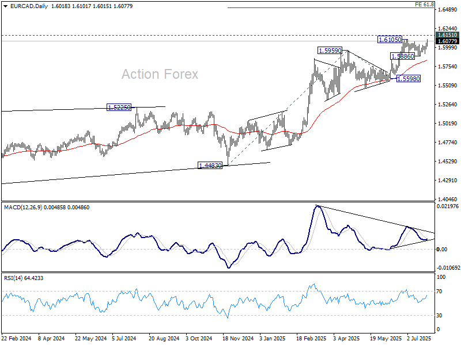Click the 1.61510 level tag on the price axis
The width and height of the screenshot is (461, 345).
pos(448,35)
